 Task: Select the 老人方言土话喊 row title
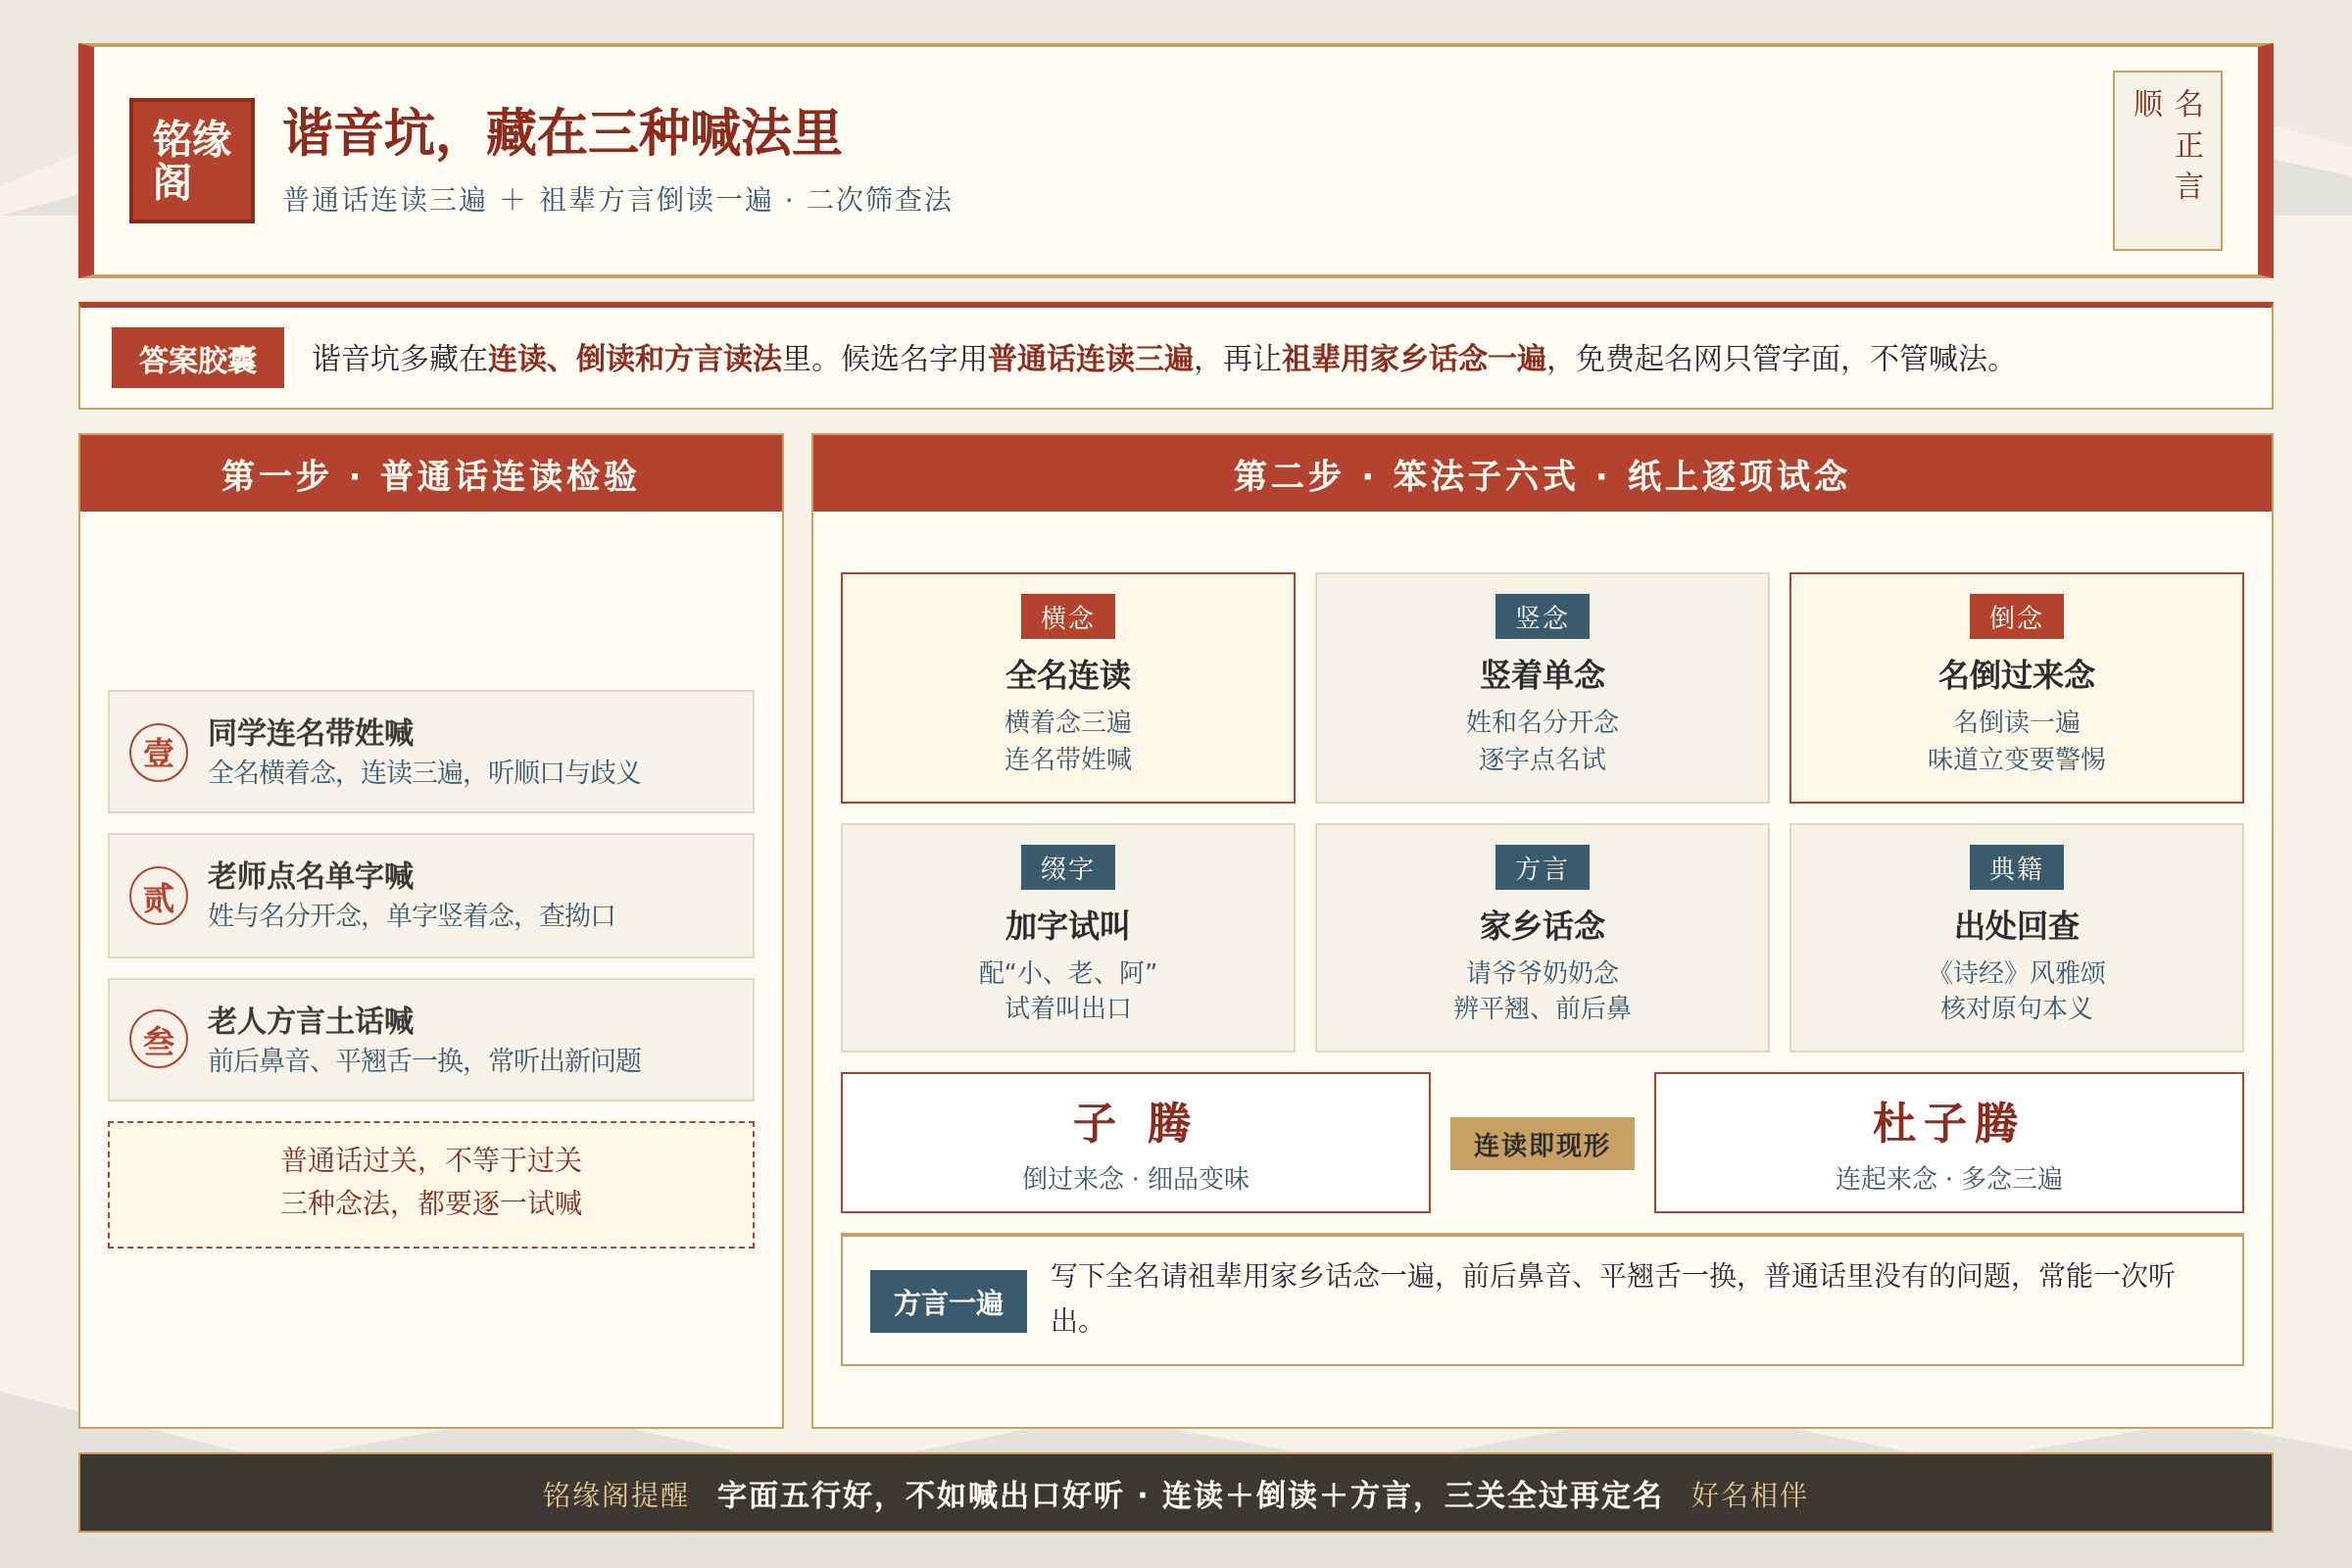(x=311, y=1020)
